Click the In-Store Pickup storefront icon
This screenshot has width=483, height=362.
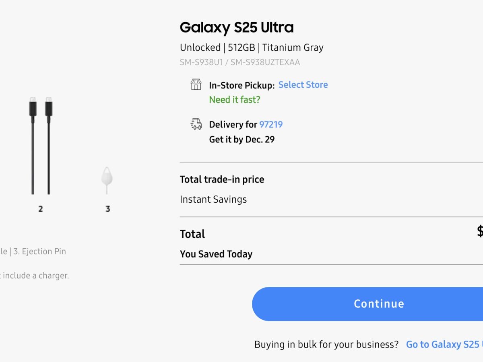[196, 84]
